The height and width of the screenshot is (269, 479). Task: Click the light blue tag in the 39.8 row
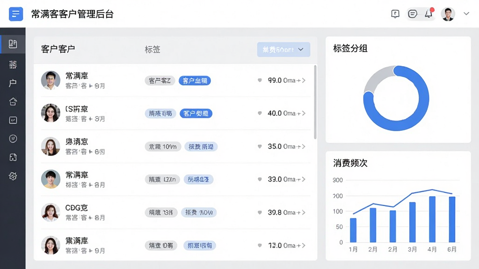(199, 212)
